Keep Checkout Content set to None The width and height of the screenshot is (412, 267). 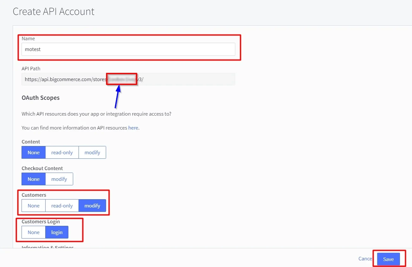point(34,179)
